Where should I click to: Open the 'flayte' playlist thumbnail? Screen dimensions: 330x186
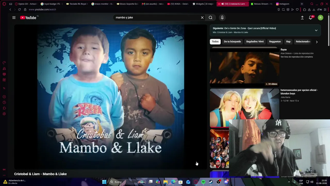pyautogui.click(x=244, y=67)
